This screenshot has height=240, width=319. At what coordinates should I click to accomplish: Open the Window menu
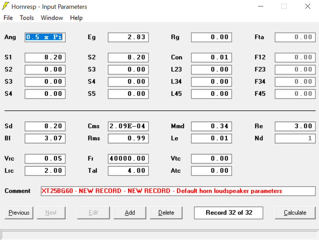(52, 18)
